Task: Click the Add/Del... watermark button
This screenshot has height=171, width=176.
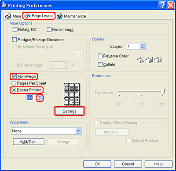Action: 29,142
